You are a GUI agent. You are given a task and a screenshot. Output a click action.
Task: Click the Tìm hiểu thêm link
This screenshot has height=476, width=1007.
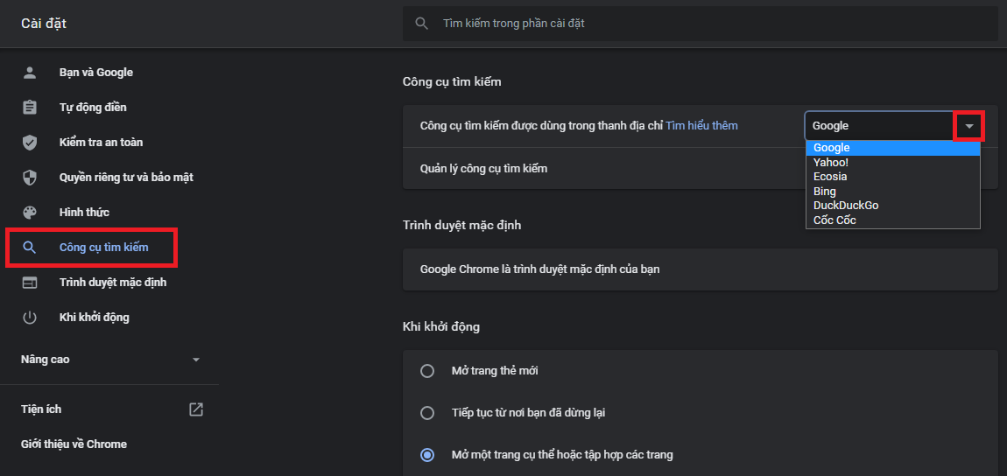tap(701, 126)
